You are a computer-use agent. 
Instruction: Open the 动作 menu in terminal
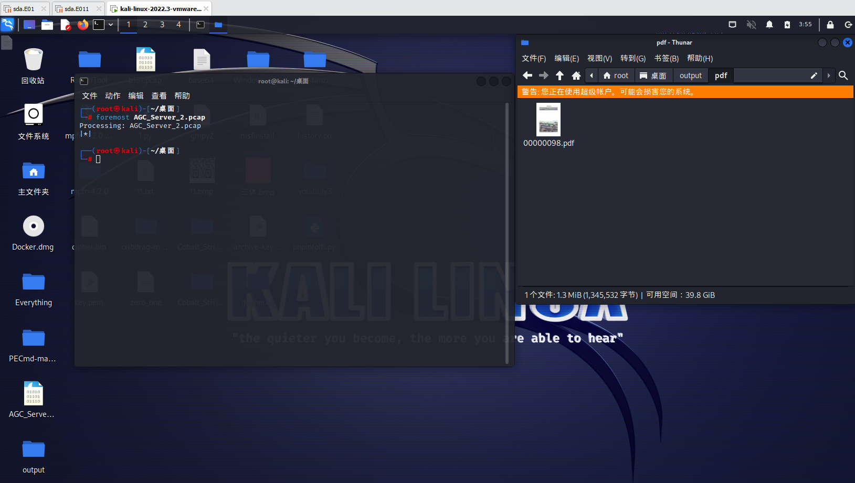coord(113,95)
